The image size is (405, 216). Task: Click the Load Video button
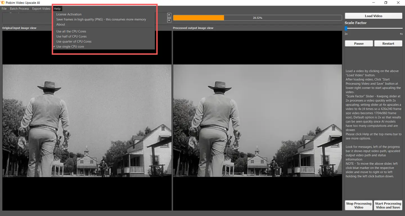[x=373, y=15]
